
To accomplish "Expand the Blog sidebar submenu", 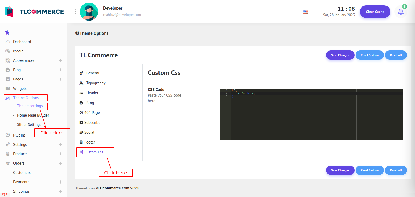I will pos(60,70).
